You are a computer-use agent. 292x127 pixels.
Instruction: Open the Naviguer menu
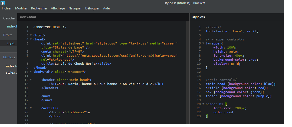(75, 8)
